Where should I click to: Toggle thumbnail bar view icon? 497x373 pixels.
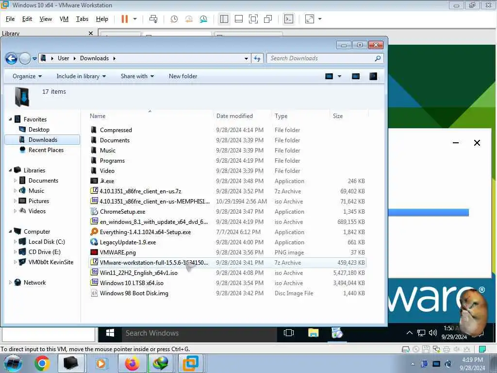point(239,19)
